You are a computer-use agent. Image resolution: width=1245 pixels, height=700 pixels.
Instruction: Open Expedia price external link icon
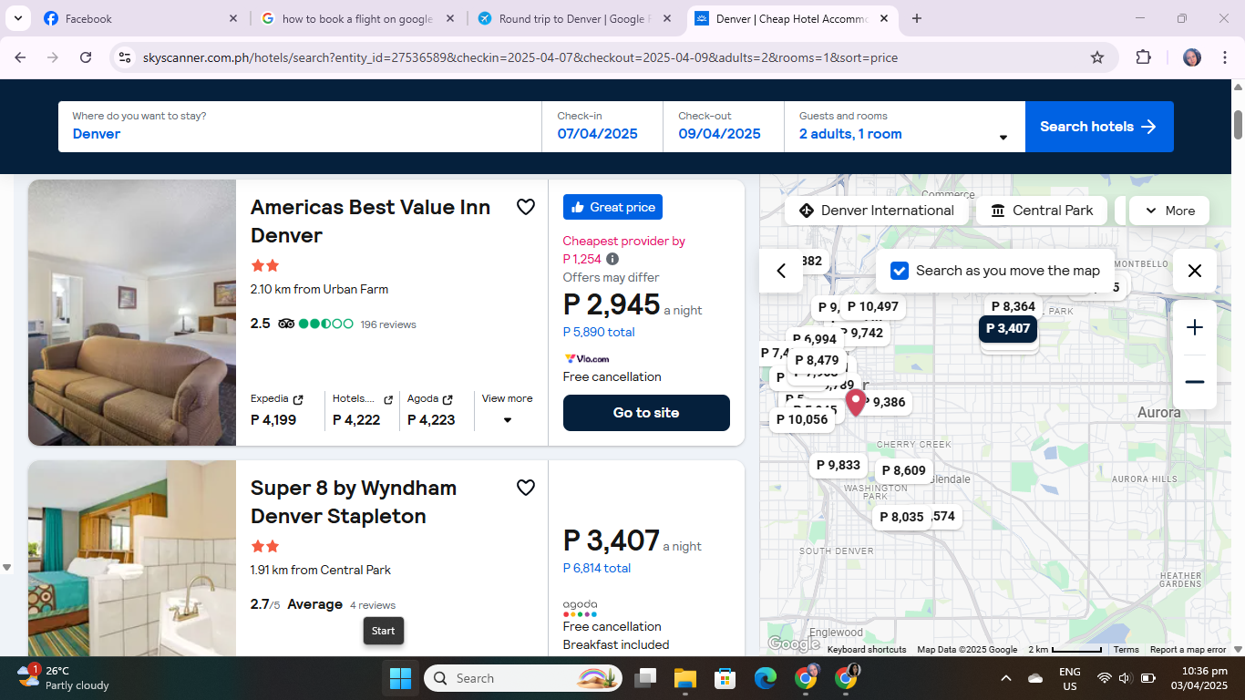pos(297,399)
